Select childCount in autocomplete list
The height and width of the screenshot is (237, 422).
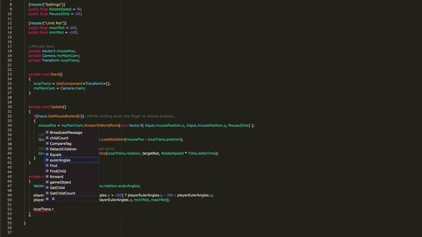tap(72, 138)
